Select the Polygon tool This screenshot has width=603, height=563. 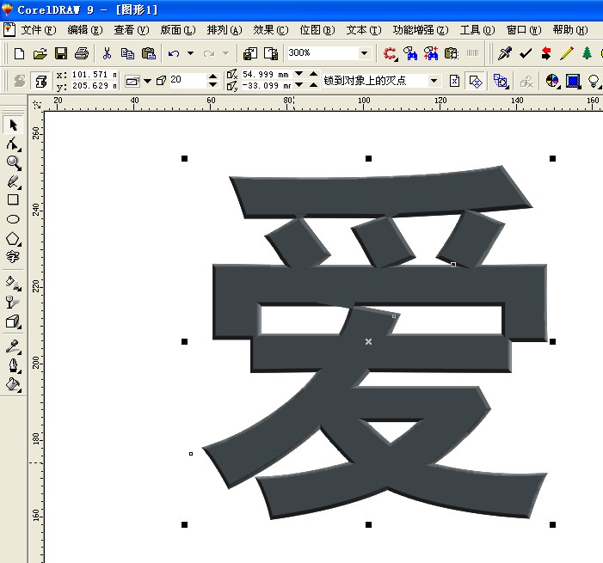point(13,238)
